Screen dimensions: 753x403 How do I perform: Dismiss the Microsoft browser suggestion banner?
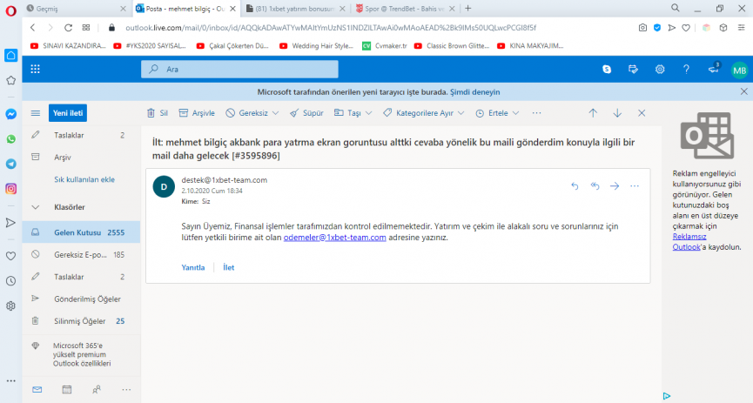point(744,91)
